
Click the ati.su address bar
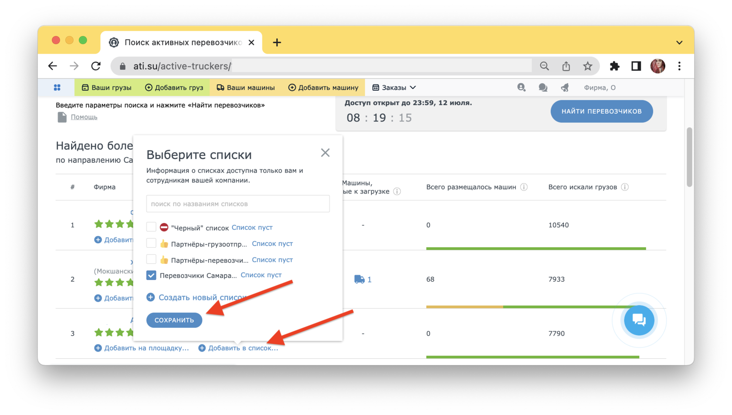tap(322, 66)
